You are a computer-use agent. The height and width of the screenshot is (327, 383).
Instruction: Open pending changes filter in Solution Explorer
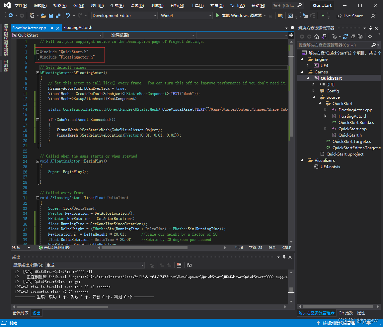pos(335,37)
